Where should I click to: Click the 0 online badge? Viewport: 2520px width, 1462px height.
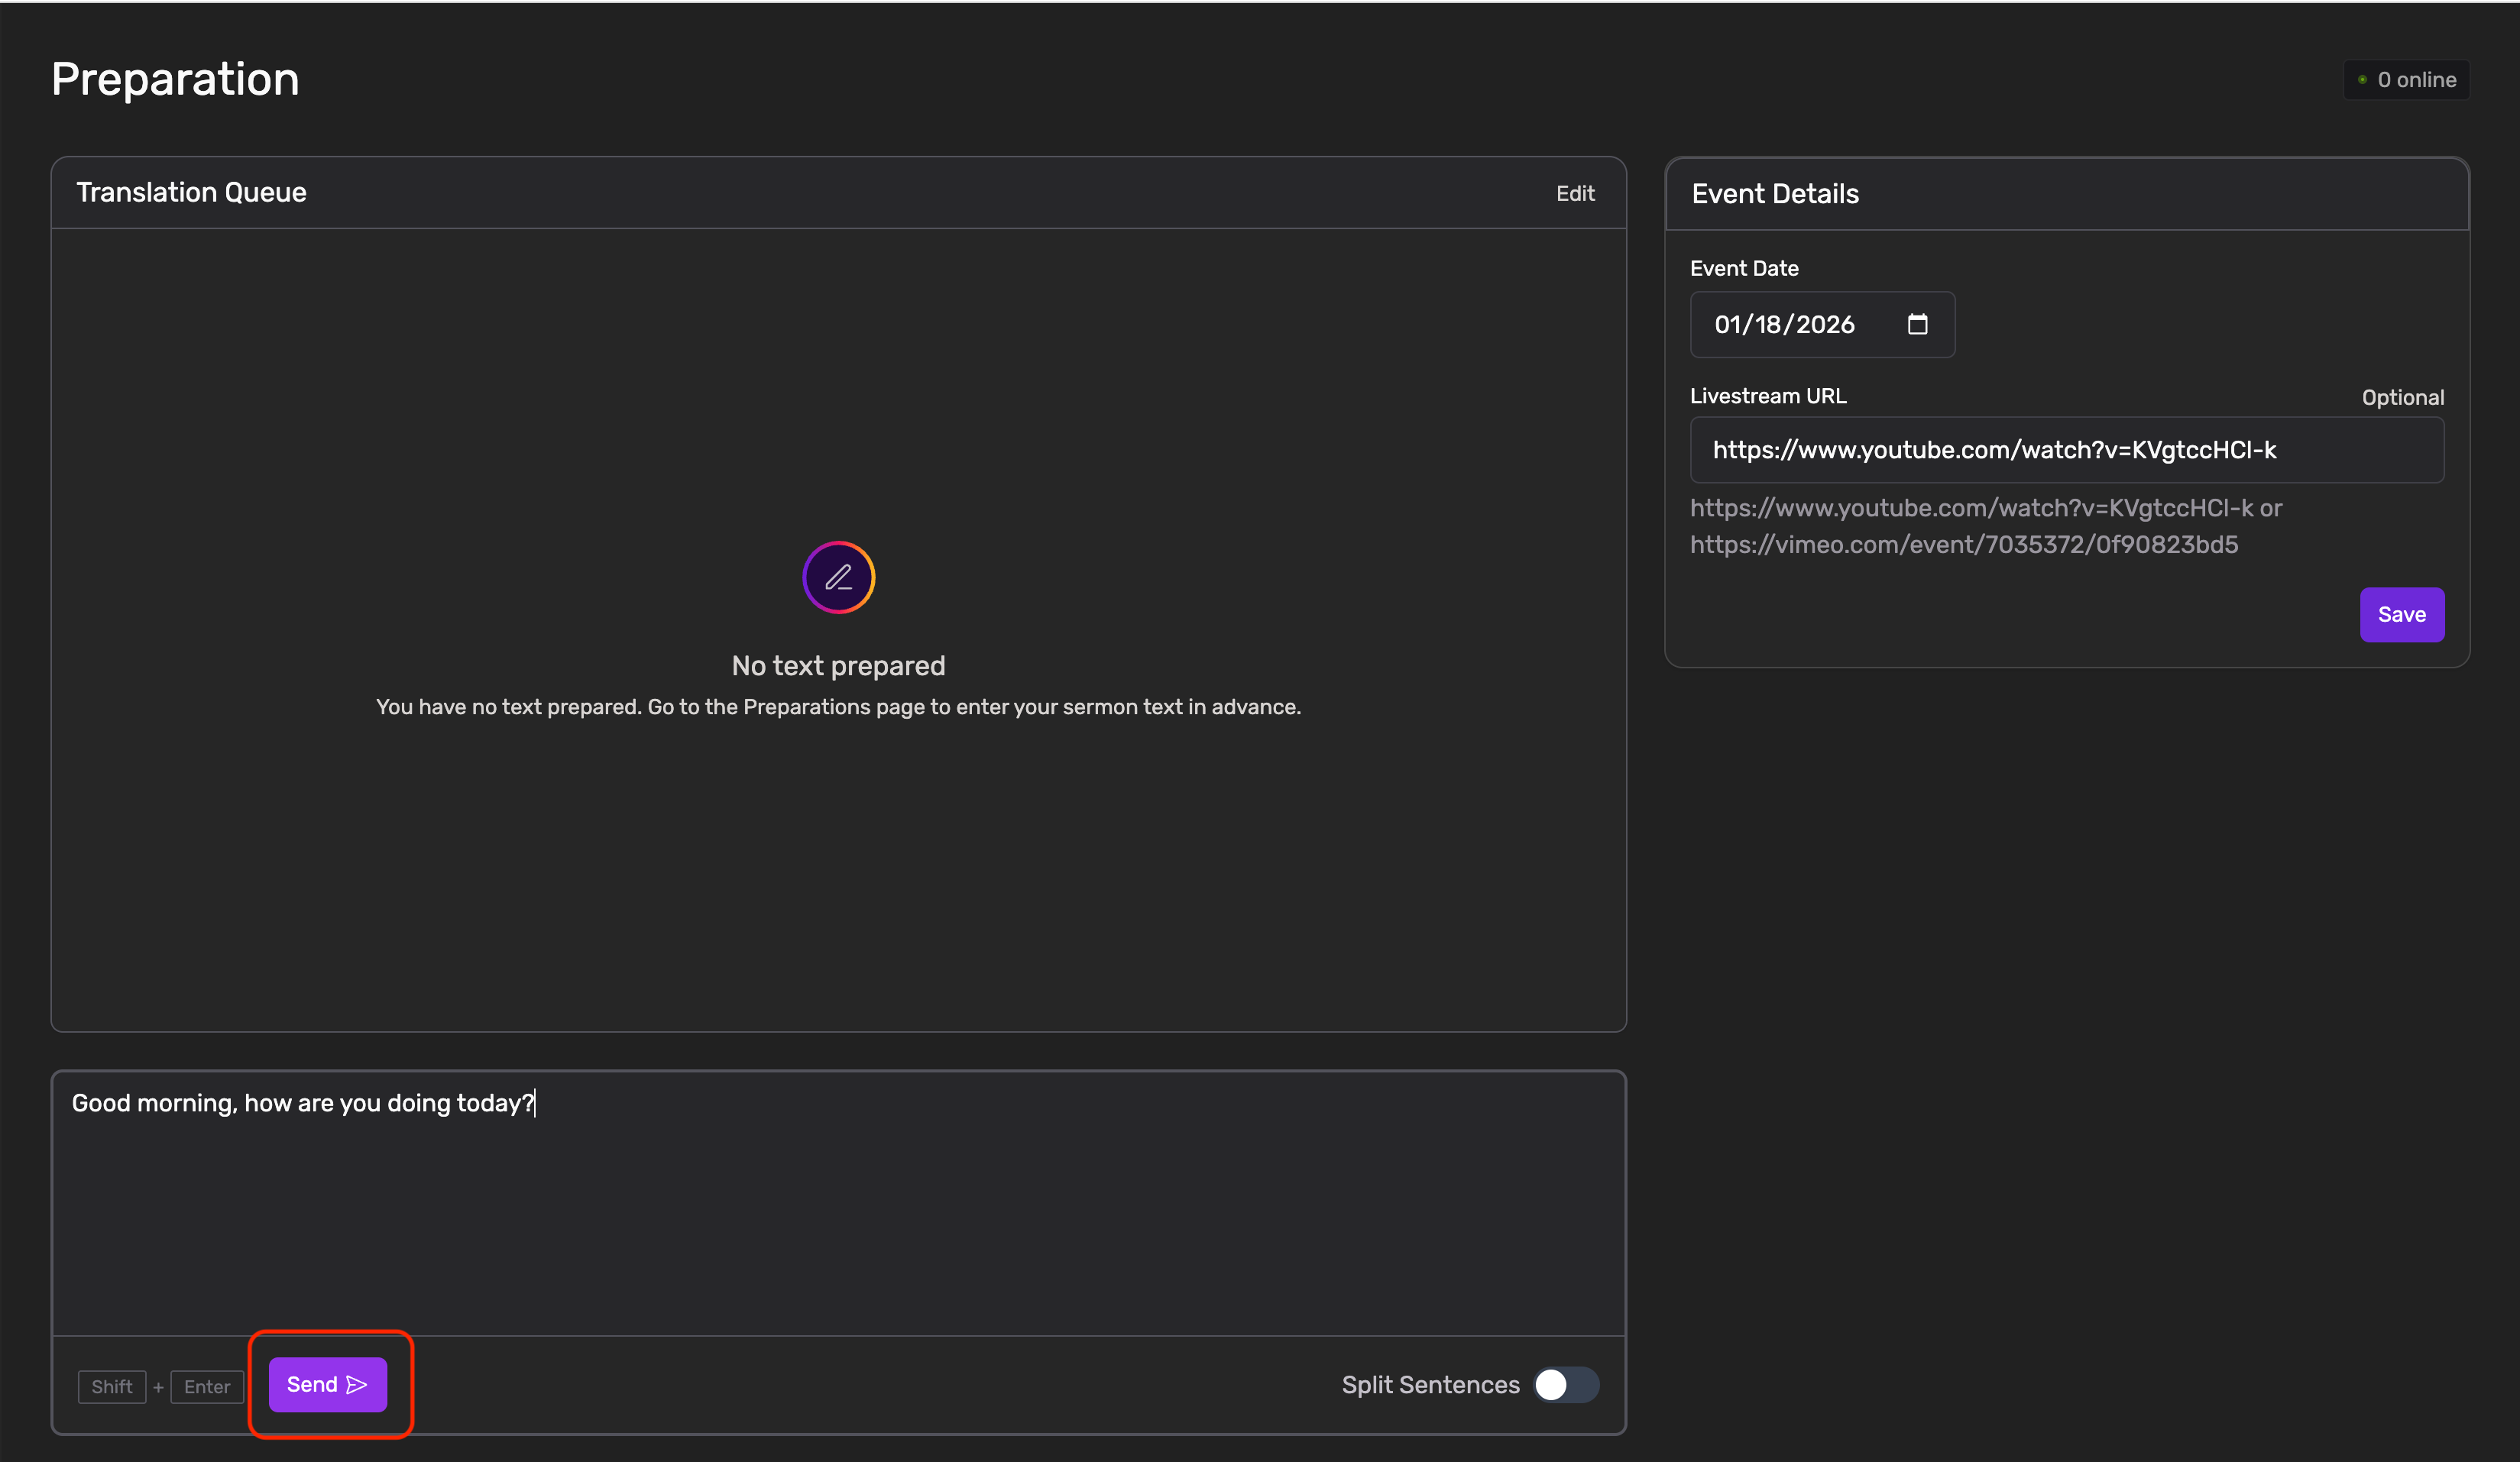click(x=2415, y=80)
